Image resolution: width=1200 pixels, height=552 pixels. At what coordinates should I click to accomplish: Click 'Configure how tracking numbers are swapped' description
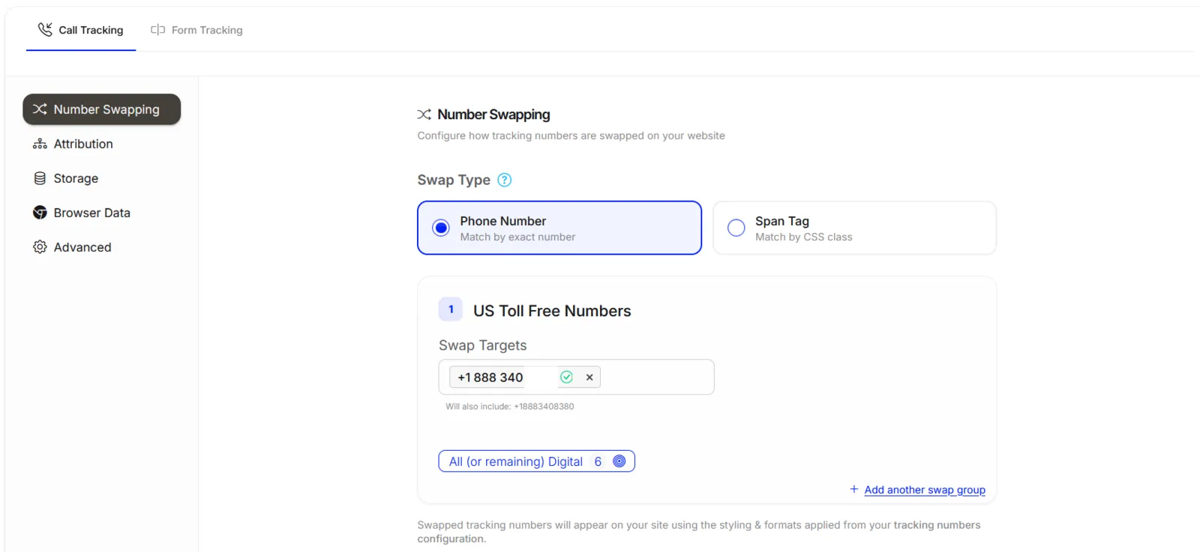pos(571,136)
